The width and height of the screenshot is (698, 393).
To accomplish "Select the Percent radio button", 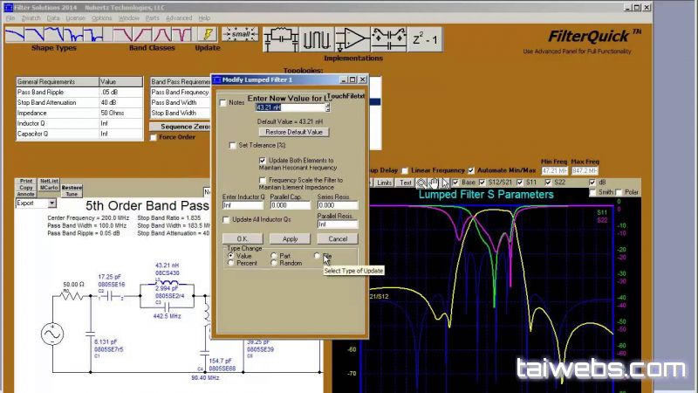I will 230,263.
